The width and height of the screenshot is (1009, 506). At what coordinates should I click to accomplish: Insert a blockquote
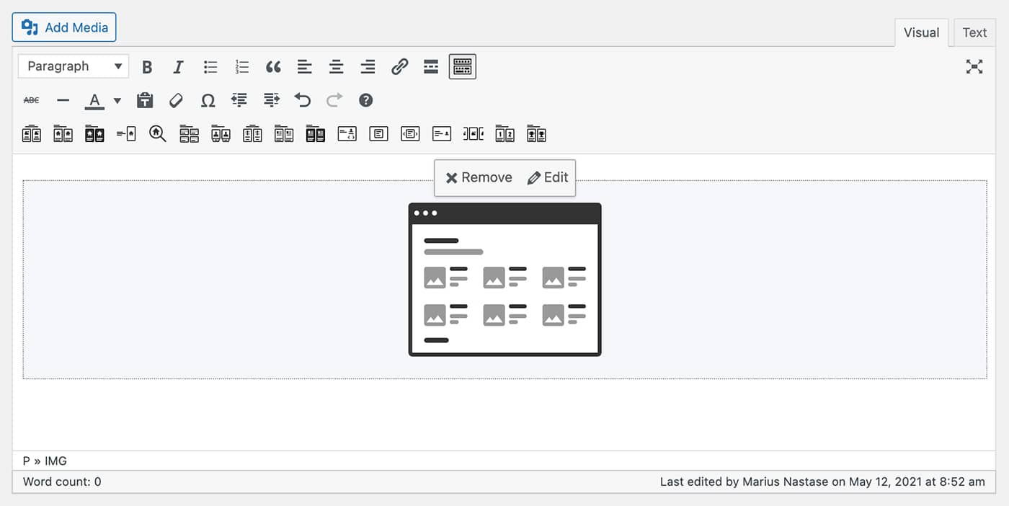[x=273, y=67]
